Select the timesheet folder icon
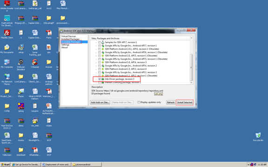The width and height of the screenshot is (268, 167). [21, 150]
